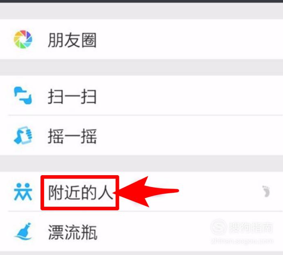This screenshot has width=283, height=255.
Task: Click the 搜狗指南 watermark text
Action: (251, 228)
